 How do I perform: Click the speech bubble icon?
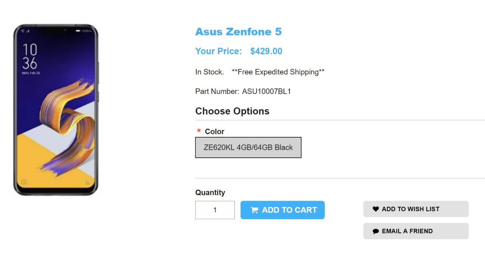coord(375,231)
